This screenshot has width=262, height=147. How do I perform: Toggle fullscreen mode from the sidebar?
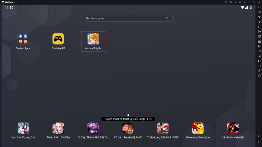[259, 27]
